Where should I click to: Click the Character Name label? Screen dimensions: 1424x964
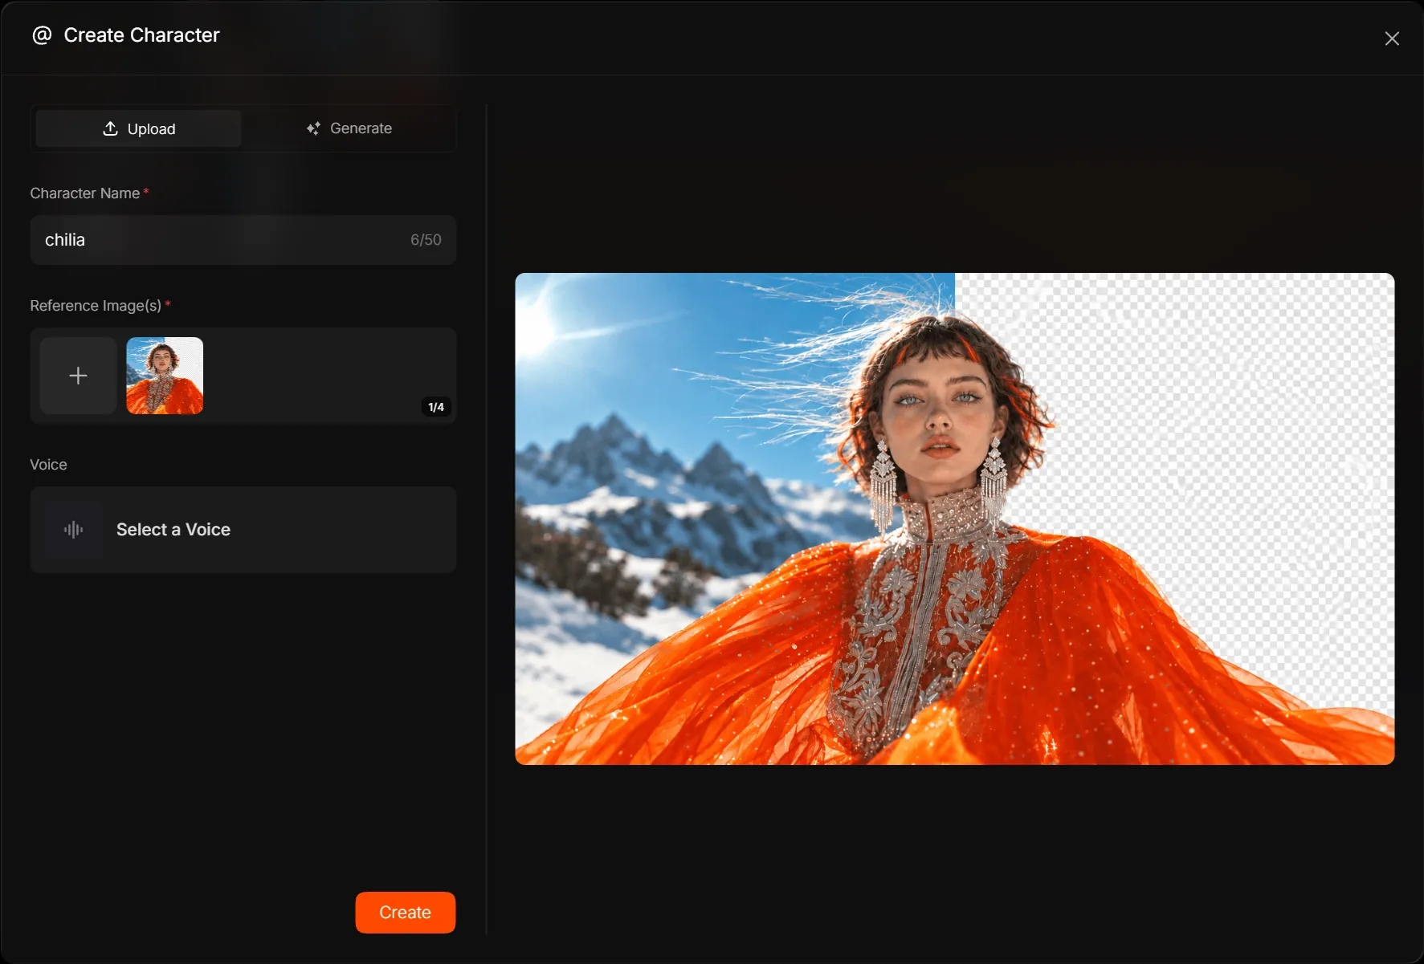[x=85, y=193]
